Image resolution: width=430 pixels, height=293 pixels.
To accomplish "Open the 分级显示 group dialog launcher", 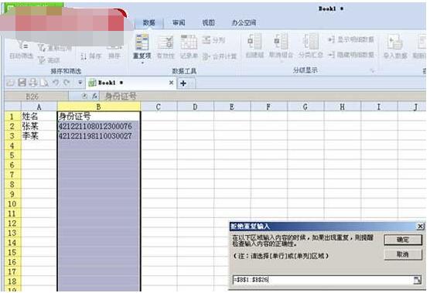I will pos(372,70).
